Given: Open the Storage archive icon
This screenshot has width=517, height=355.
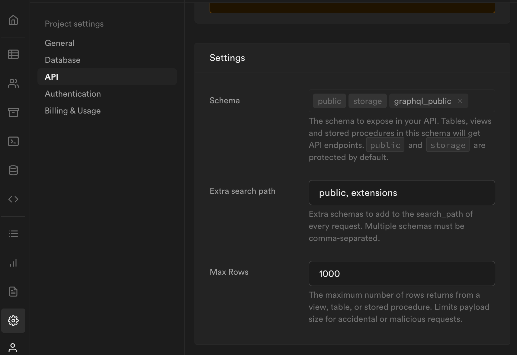Looking at the screenshot, I should pos(13,112).
